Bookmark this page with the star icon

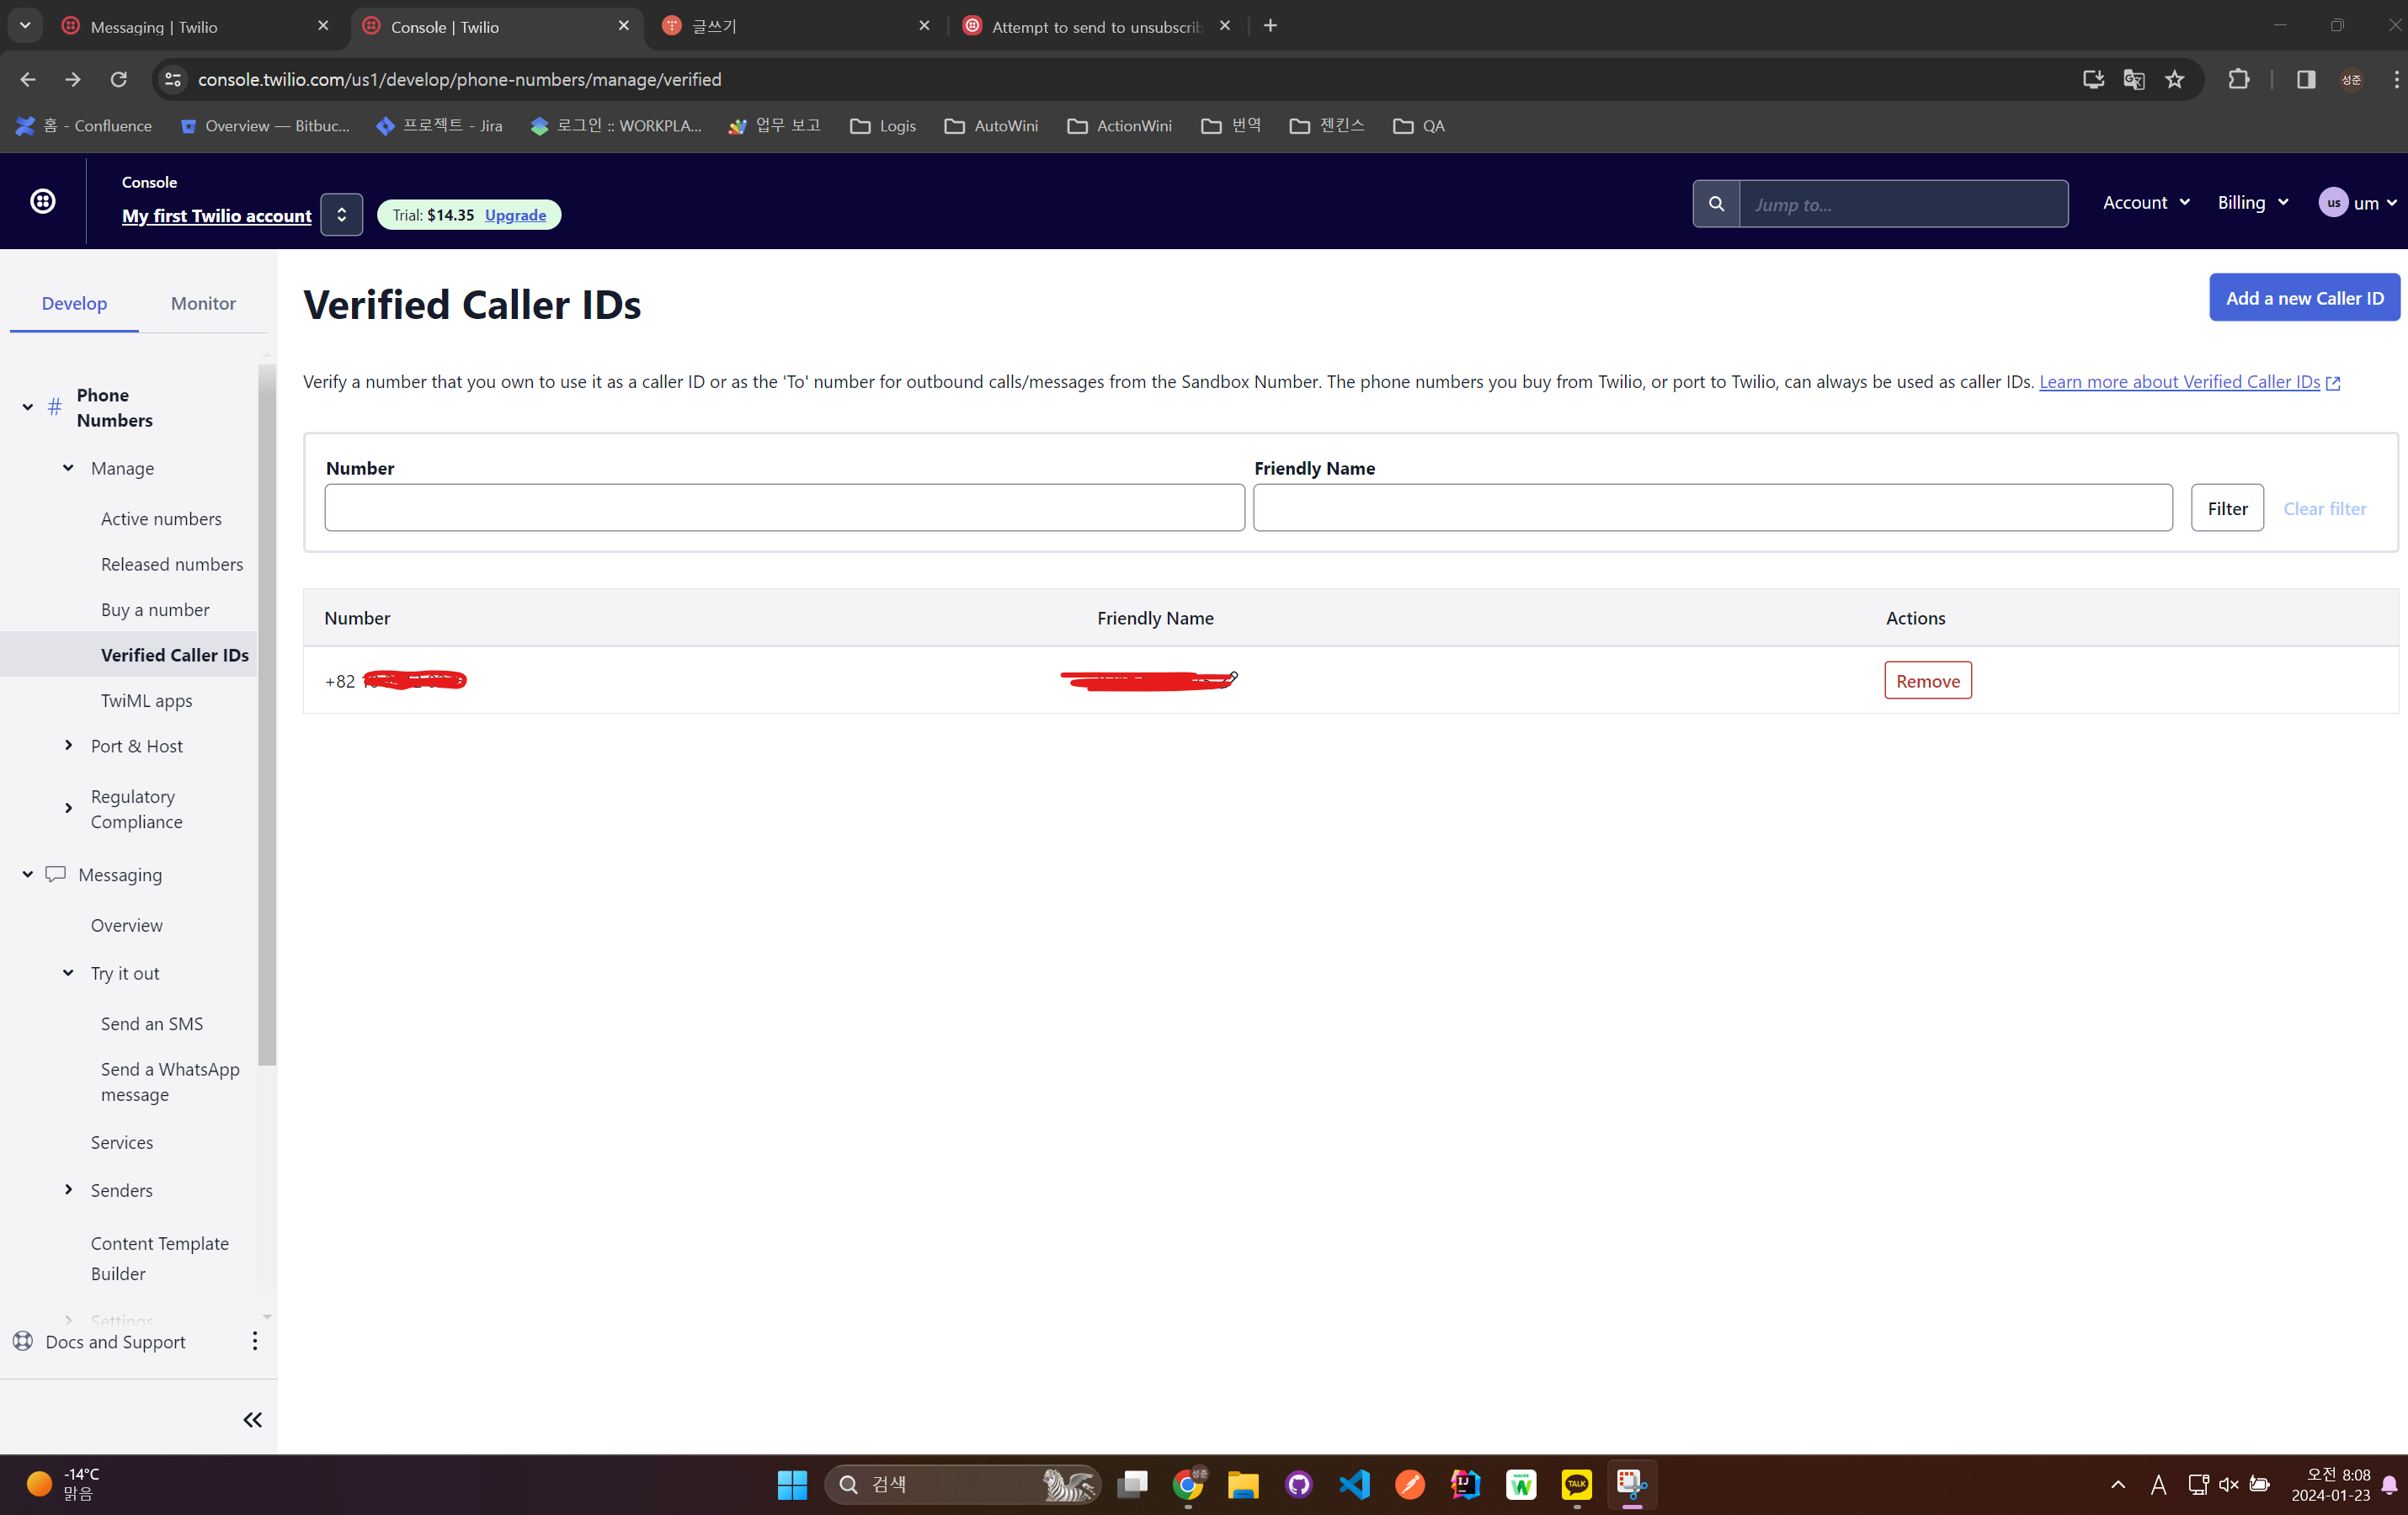click(2174, 80)
